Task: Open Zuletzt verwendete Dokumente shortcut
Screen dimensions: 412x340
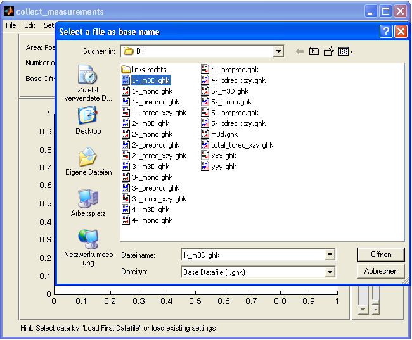Action: [x=88, y=83]
